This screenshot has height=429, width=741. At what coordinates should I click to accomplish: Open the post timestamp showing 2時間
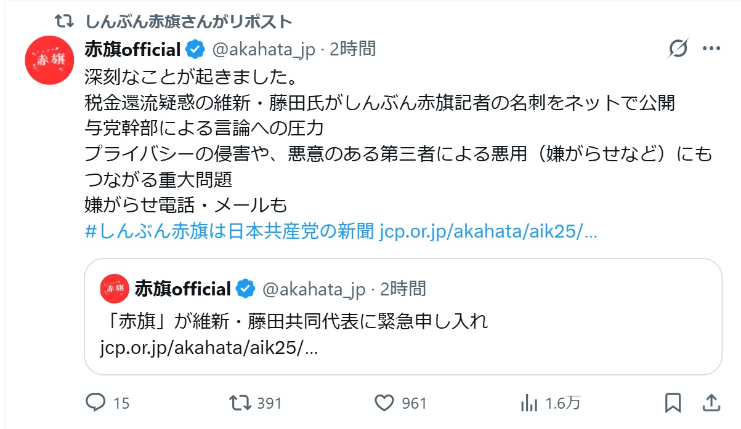[x=354, y=51]
